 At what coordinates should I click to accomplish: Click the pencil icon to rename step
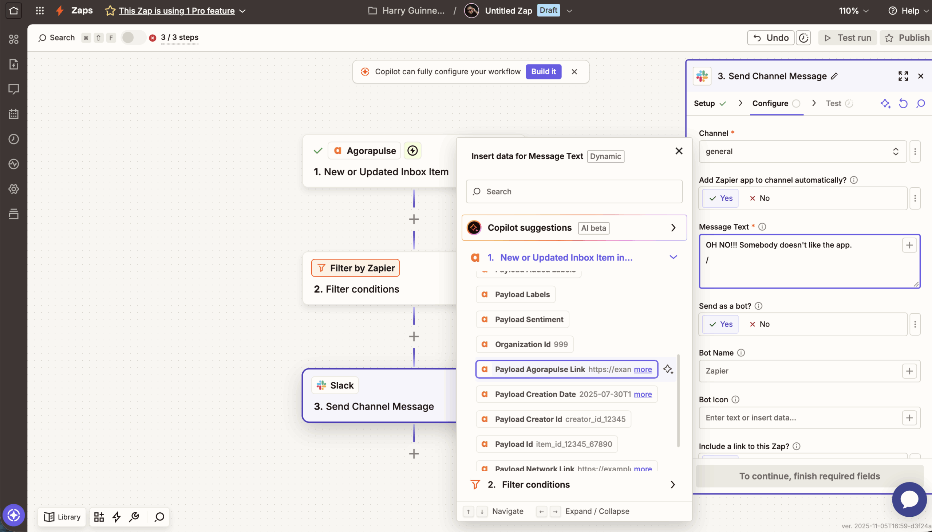tap(834, 76)
